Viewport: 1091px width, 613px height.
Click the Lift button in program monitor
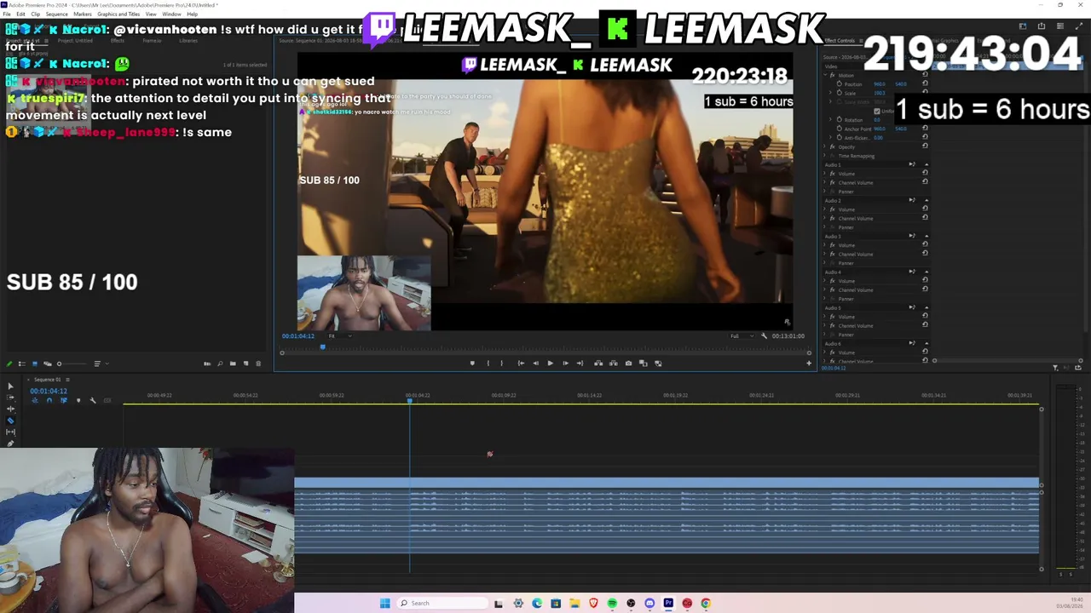pos(598,364)
